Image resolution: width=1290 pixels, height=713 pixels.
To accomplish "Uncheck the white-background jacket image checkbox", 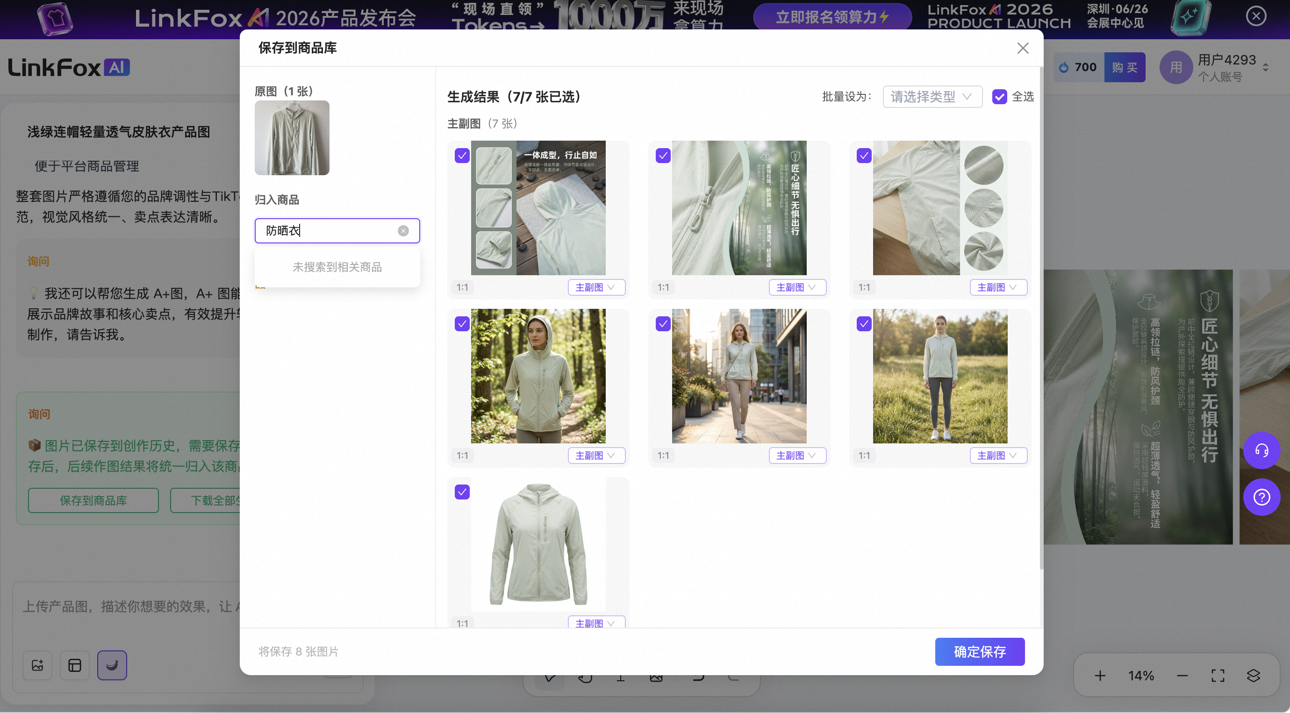I will point(462,492).
